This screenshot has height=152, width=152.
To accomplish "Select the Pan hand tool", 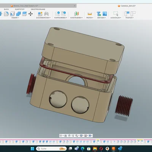I will 69,136.
